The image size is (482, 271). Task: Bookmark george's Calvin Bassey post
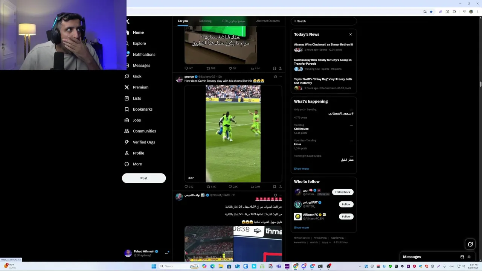coord(275,187)
